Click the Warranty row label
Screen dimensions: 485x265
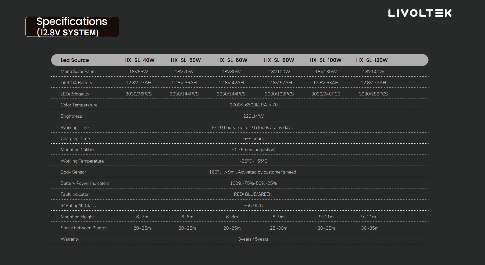pos(70,239)
